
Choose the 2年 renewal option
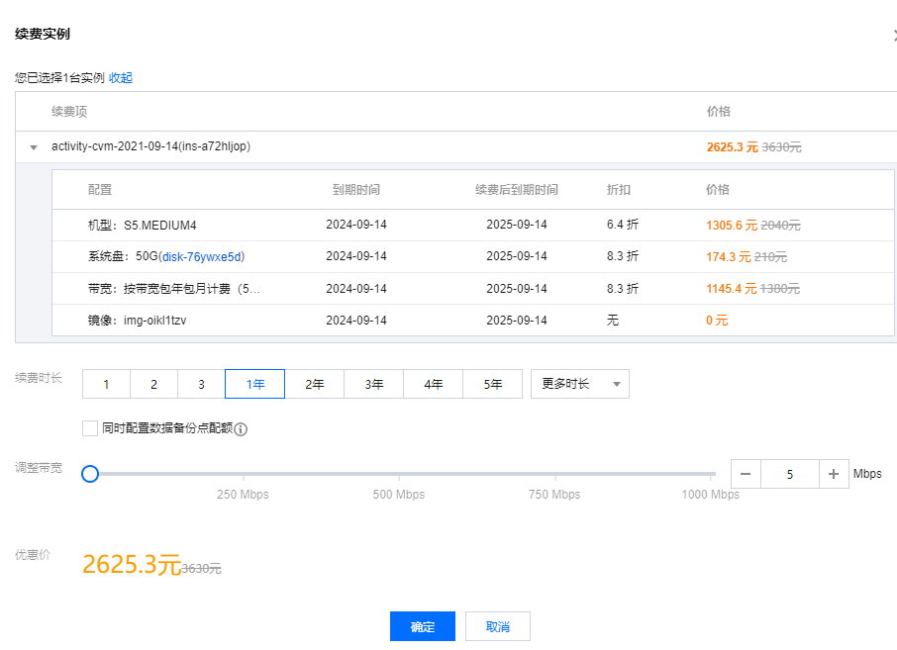click(315, 384)
